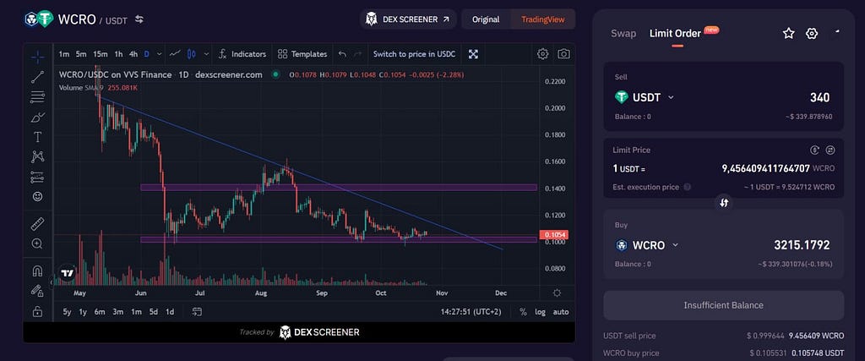Switch sell and buy tokens arrows
The width and height of the screenshot is (865, 361).
pos(724,203)
